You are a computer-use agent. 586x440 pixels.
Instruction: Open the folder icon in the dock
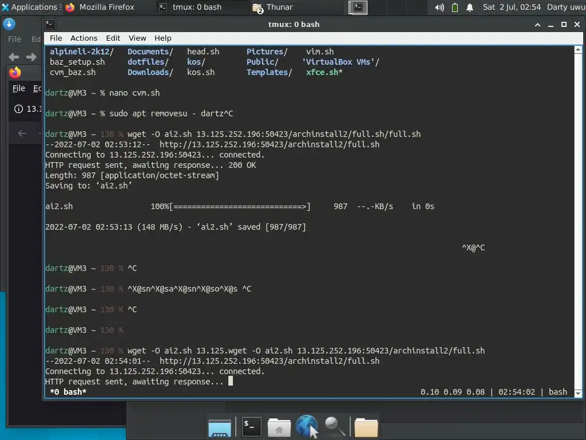coord(366,427)
